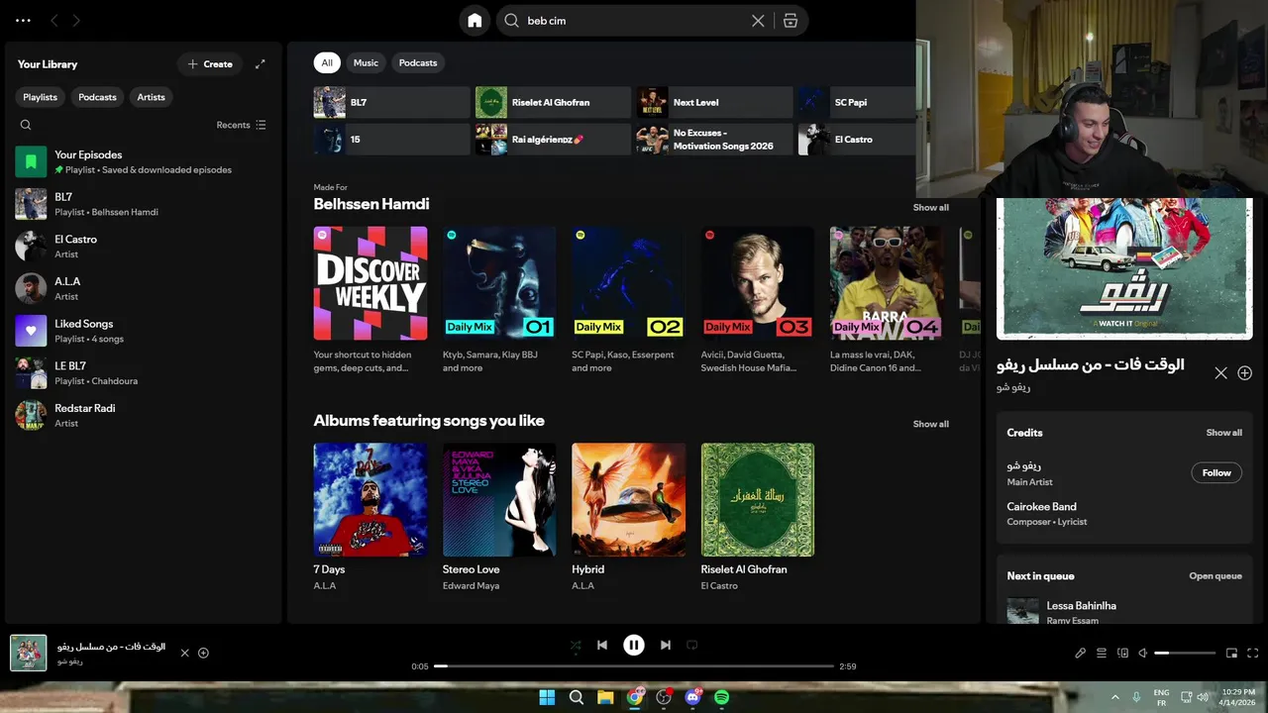Open Connect to a device
The image size is (1268, 713).
[1122, 653]
